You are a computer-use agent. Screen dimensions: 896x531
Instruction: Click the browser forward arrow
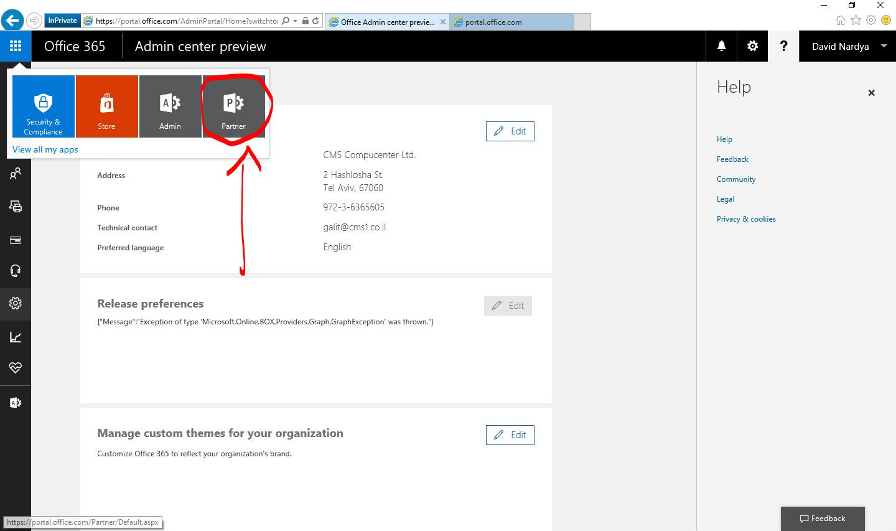(x=34, y=21)
